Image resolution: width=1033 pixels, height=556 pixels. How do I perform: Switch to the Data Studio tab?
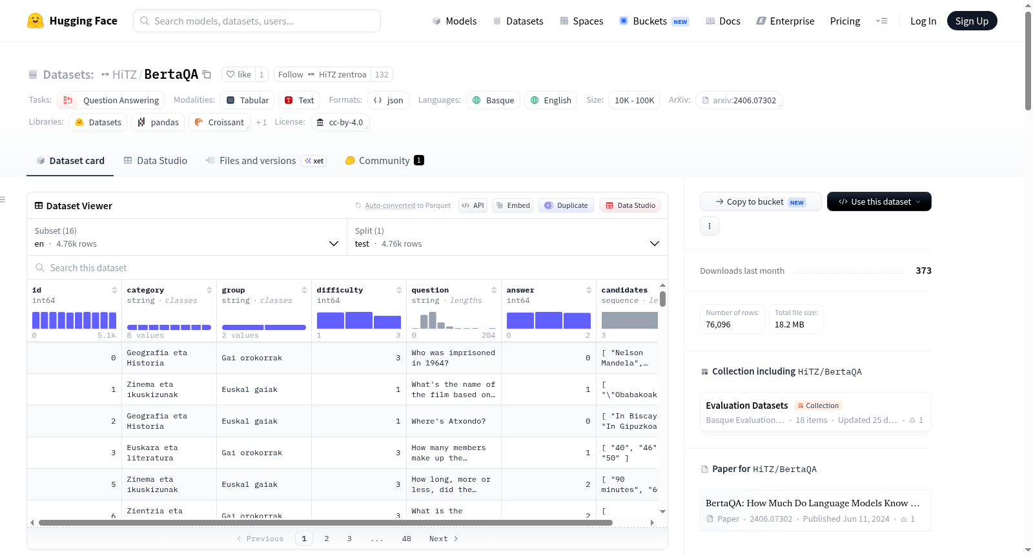(x=156, y=160)
